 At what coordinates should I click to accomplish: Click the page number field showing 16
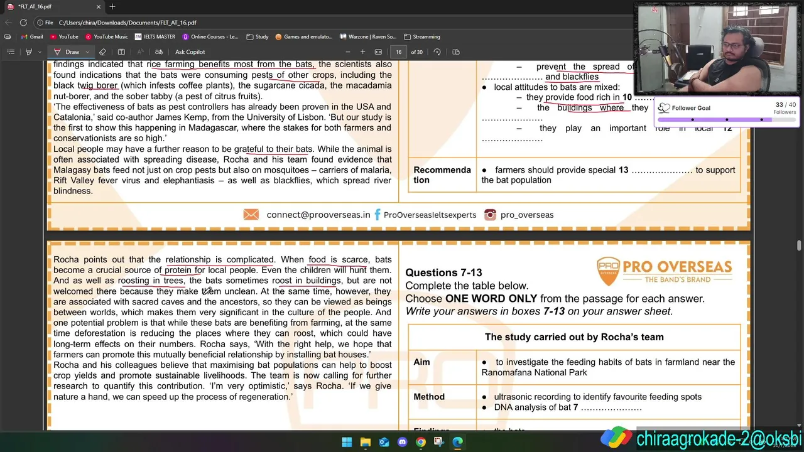398,52
